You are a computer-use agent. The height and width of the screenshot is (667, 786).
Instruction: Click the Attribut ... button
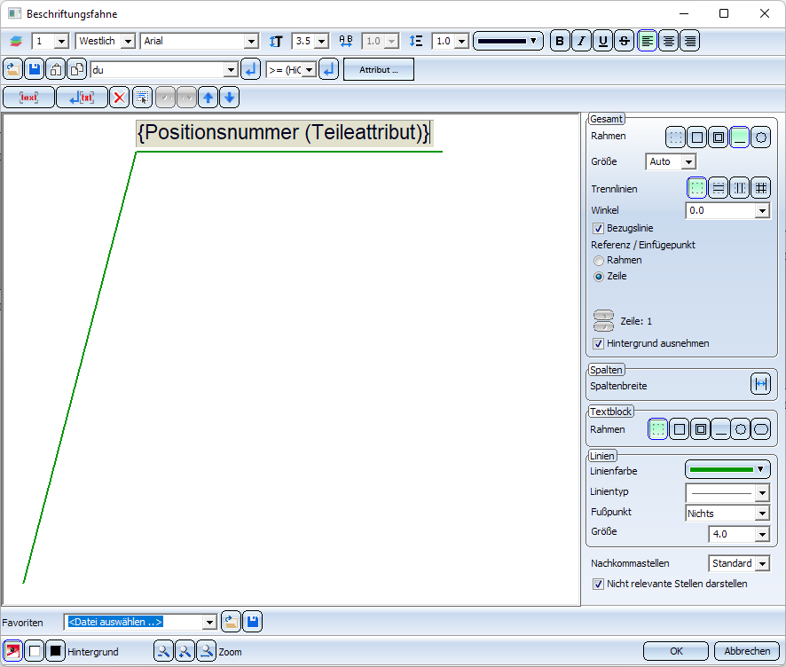[379, 70]
